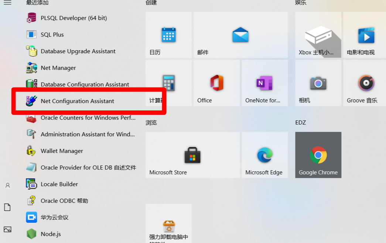Open the user account icon in sidebar
The image size is (386, 243).
(x=8, y=185)
